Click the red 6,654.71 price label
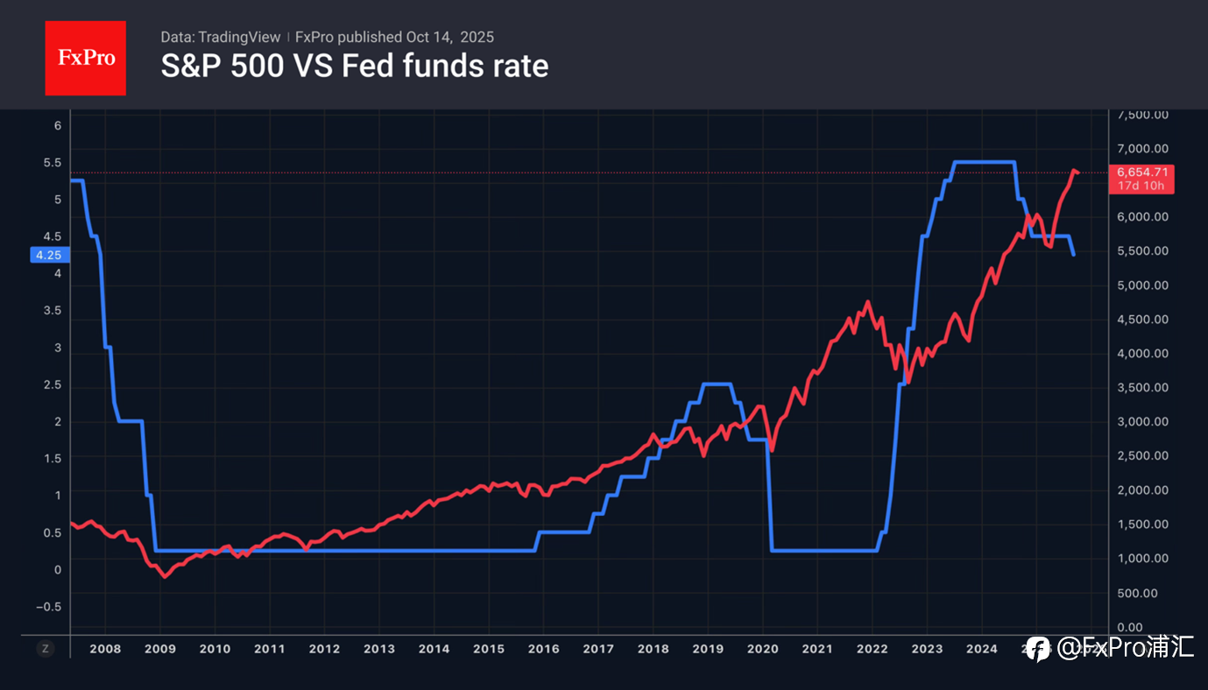The image size is (1208, 690). point(1141,172)
